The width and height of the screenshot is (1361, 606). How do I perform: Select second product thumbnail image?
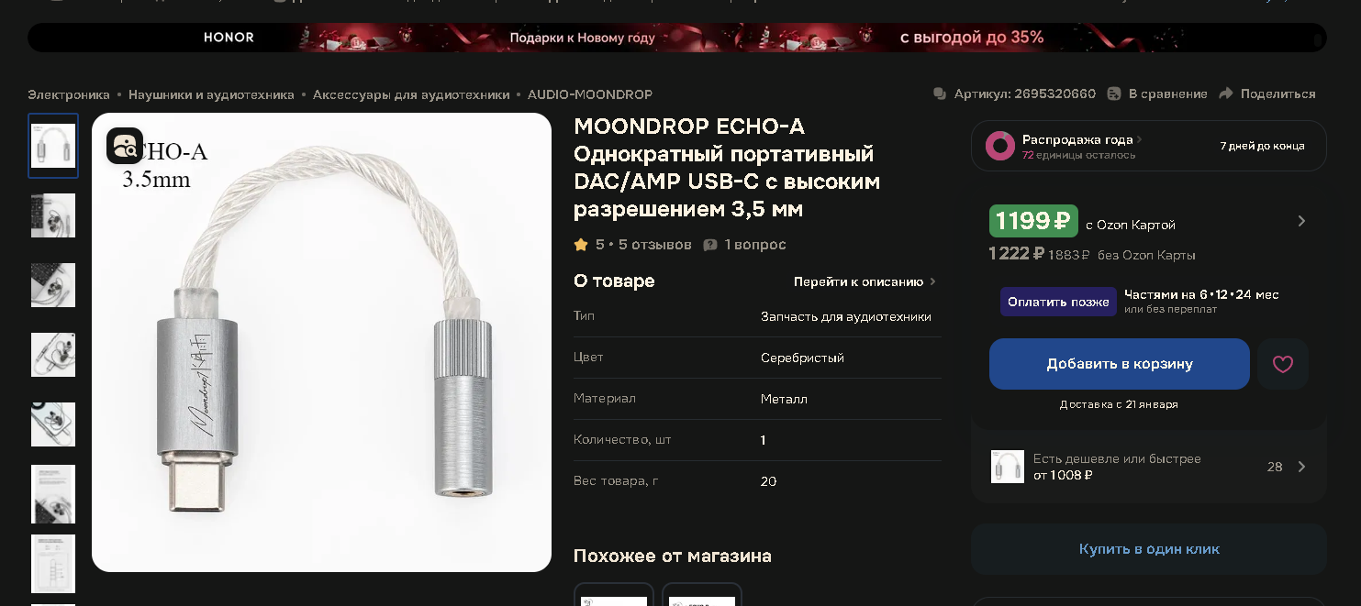pyautogui.click(x=53, y=215)
